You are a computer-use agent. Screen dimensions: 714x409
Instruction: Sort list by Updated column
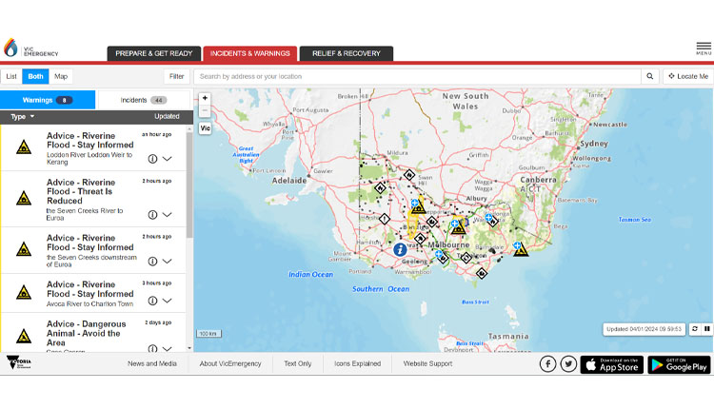coord(167,116)
